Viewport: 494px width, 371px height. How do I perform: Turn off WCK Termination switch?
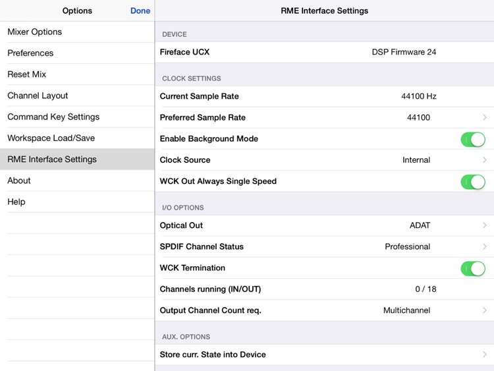coord(473,269)
